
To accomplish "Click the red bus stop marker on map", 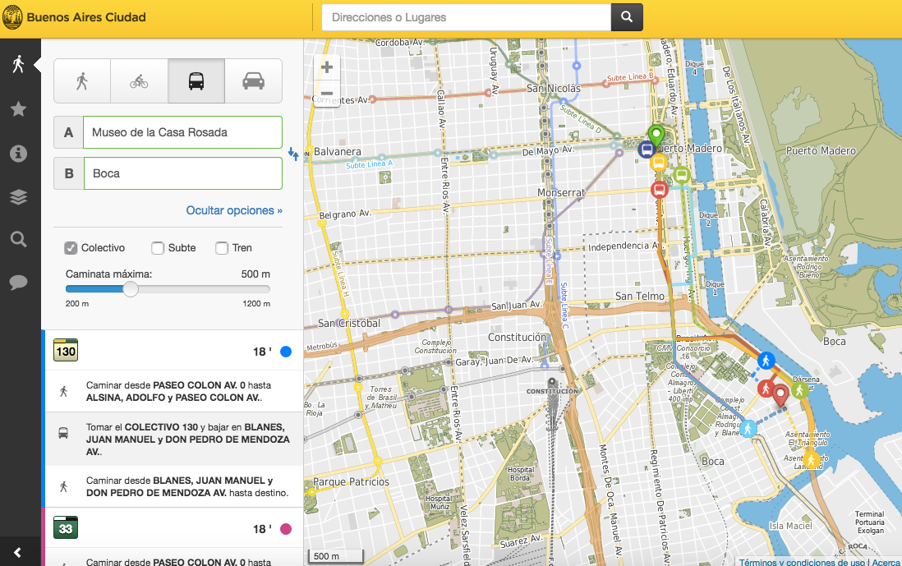I will (660, 189).
